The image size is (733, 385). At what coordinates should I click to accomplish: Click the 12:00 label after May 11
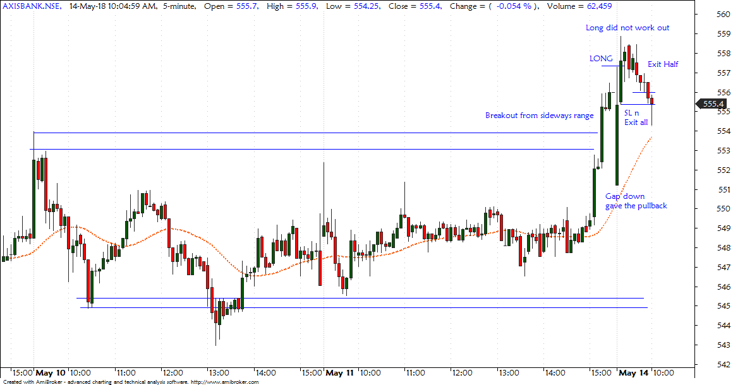click(x=462, y=373)
